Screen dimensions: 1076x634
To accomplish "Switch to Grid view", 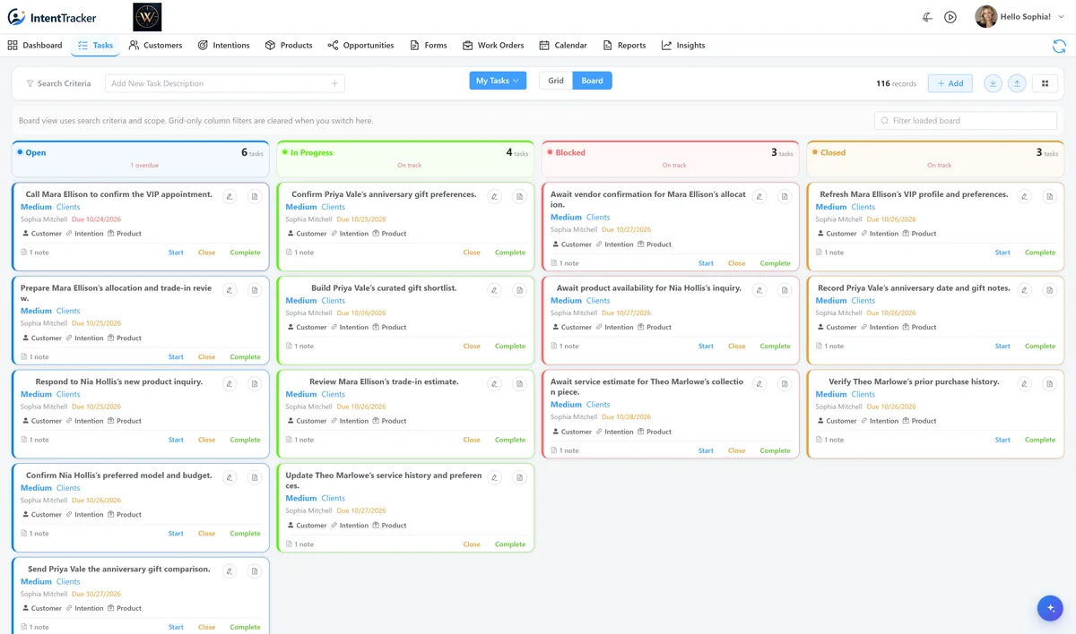I will click(556, 81).
